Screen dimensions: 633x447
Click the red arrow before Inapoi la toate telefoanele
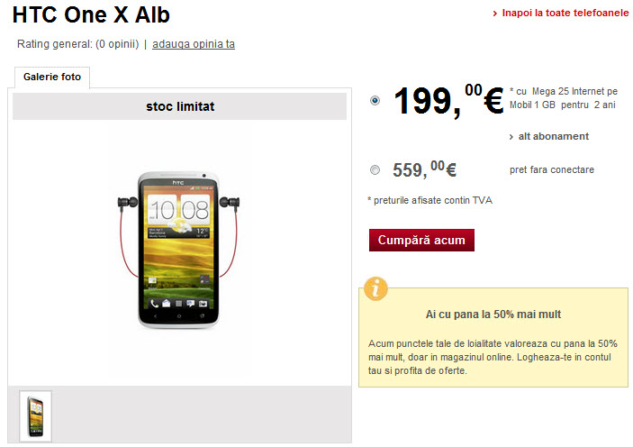tap(495, 14)
